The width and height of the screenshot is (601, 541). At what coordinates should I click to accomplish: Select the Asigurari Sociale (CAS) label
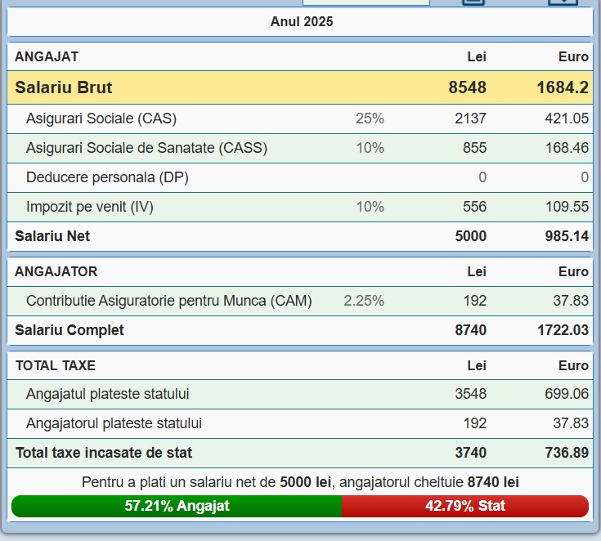point(101,118)
